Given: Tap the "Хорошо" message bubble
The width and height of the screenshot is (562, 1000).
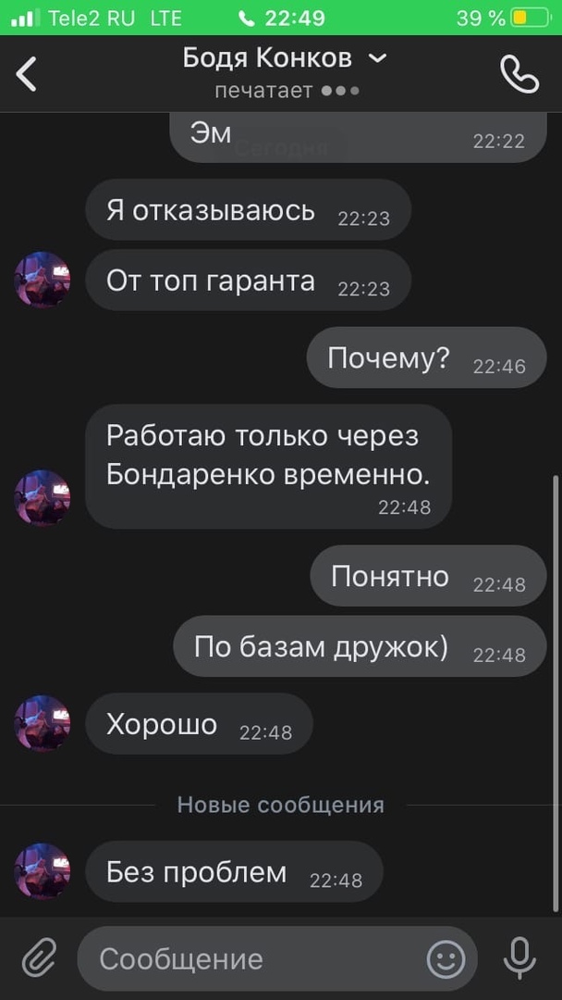Looking at the screenshot, I should click(200, 724).
